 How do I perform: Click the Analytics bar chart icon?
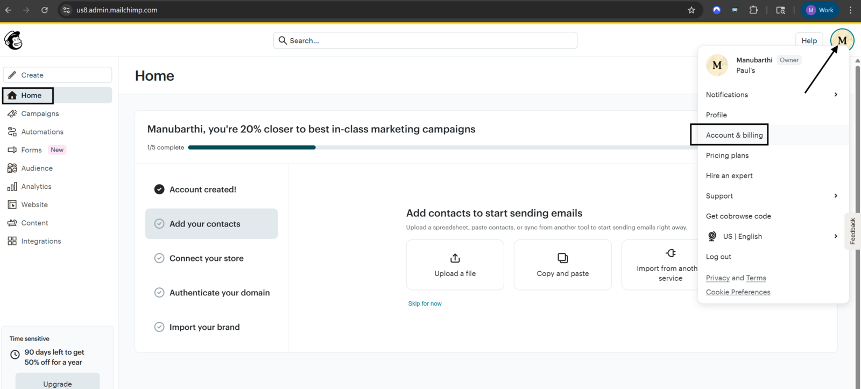[x=12, y=187]
